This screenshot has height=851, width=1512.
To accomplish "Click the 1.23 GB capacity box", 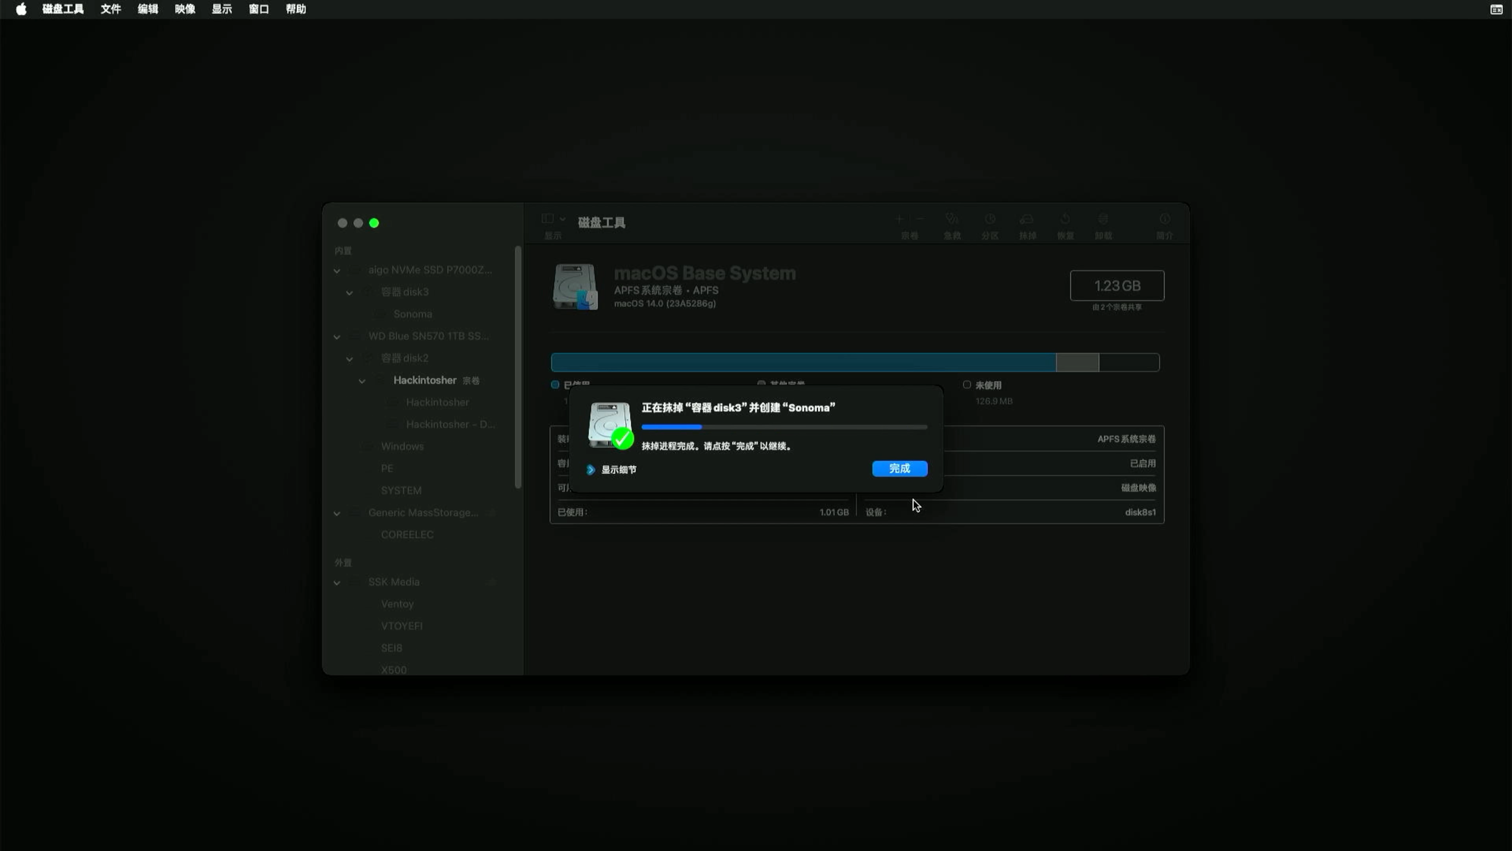I will click(1117, 285).
